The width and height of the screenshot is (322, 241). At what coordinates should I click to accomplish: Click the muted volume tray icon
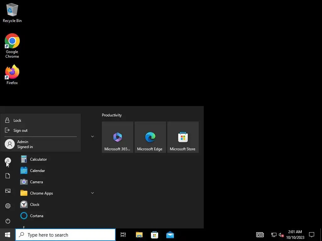click(281, 235)
